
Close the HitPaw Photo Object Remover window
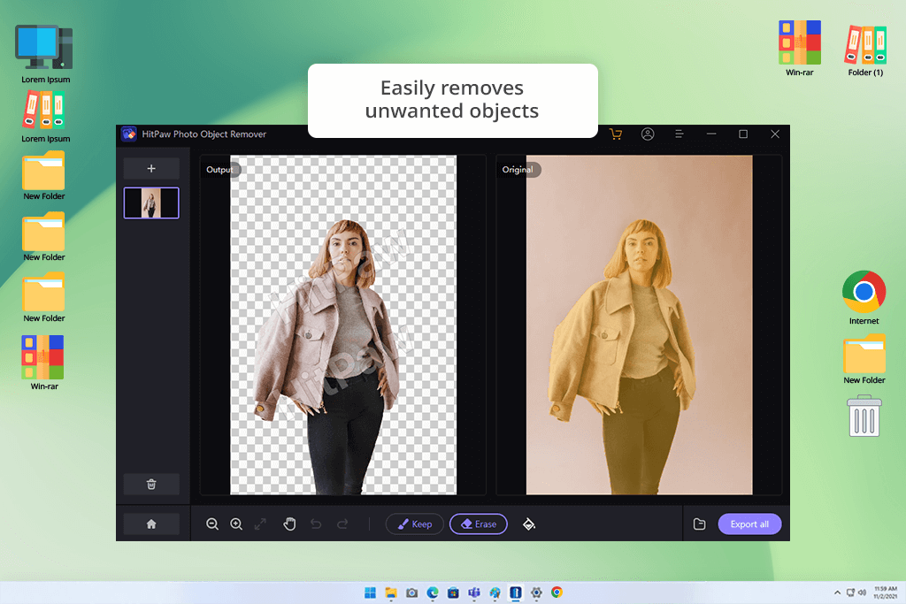[x=775, y=134]
